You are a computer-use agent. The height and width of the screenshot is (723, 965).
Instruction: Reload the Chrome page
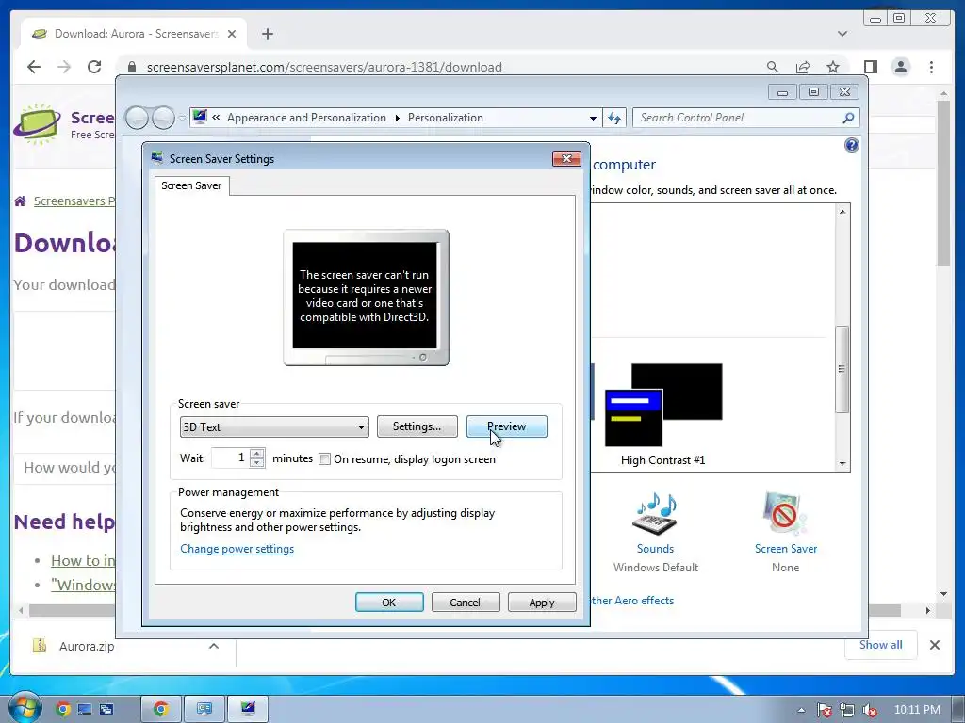click(94, 67)
